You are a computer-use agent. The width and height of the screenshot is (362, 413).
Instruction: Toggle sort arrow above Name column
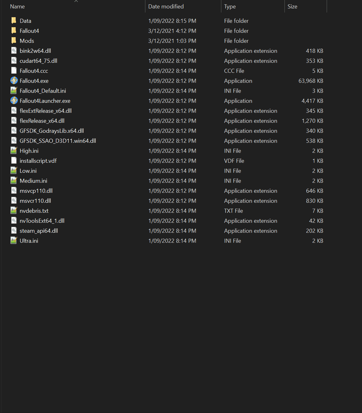[76, 1]
